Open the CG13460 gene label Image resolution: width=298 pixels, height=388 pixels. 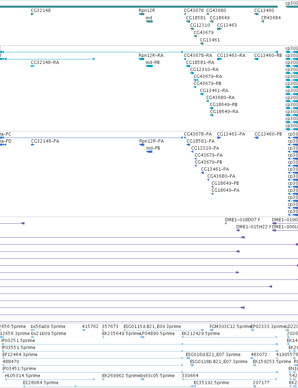pos(264,11)
